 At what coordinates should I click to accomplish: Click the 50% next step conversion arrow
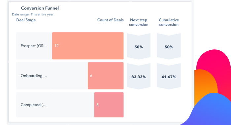(x=139, y=46)
